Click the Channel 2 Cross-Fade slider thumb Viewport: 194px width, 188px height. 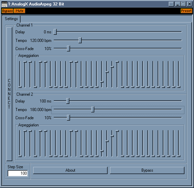point(68,118)
